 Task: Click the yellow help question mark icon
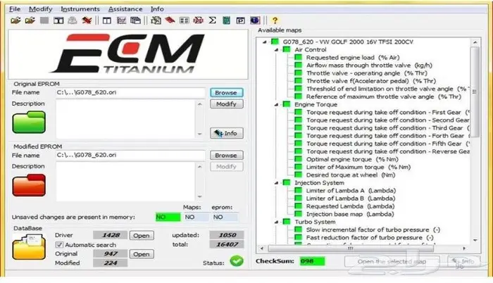(275, 20)
